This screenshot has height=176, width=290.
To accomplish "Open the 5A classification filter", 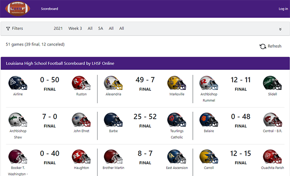I will [x=101, y=29].
